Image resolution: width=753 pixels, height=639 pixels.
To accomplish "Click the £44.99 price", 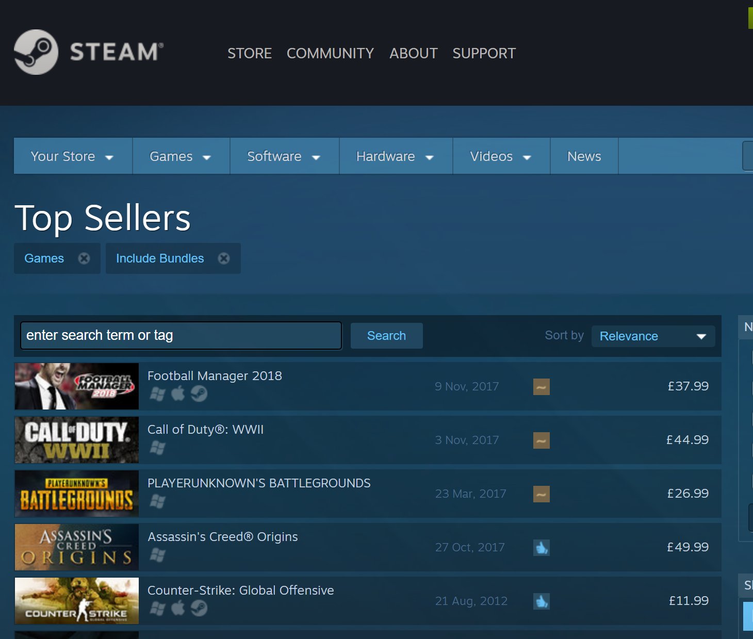I will point(687,440).
